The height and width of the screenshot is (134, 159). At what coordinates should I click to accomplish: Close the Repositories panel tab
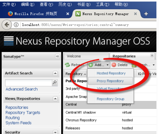tap(152, 55)
